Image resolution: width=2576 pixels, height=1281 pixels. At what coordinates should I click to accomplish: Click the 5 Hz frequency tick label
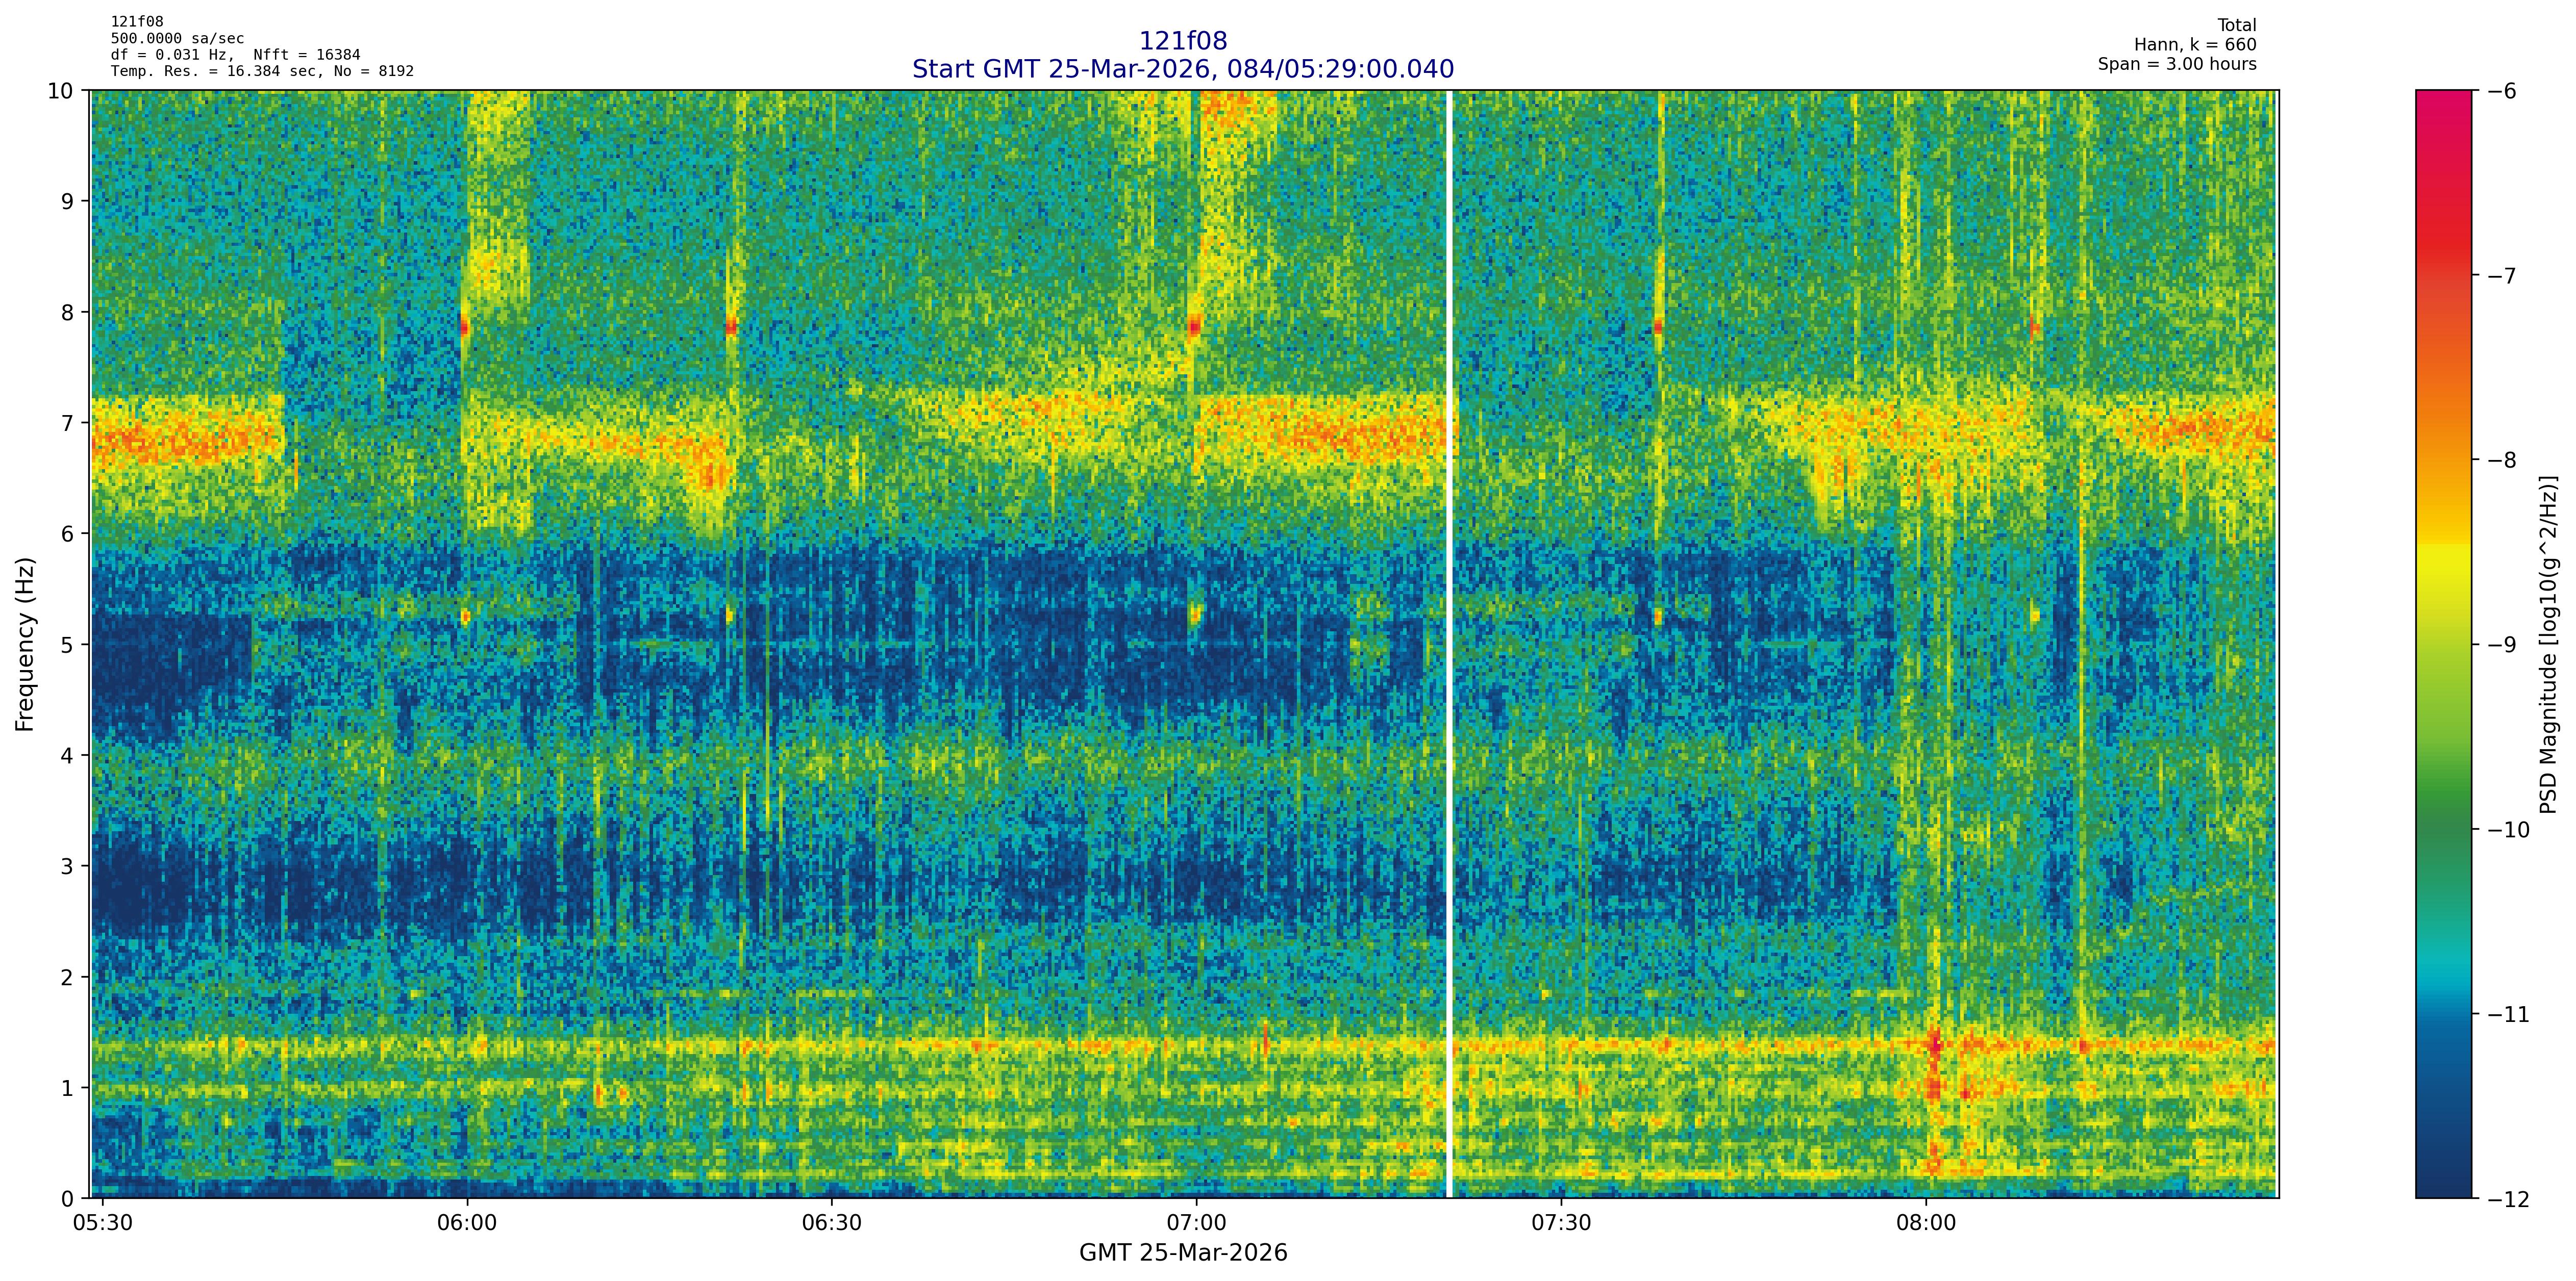click(x=68, y=645)
